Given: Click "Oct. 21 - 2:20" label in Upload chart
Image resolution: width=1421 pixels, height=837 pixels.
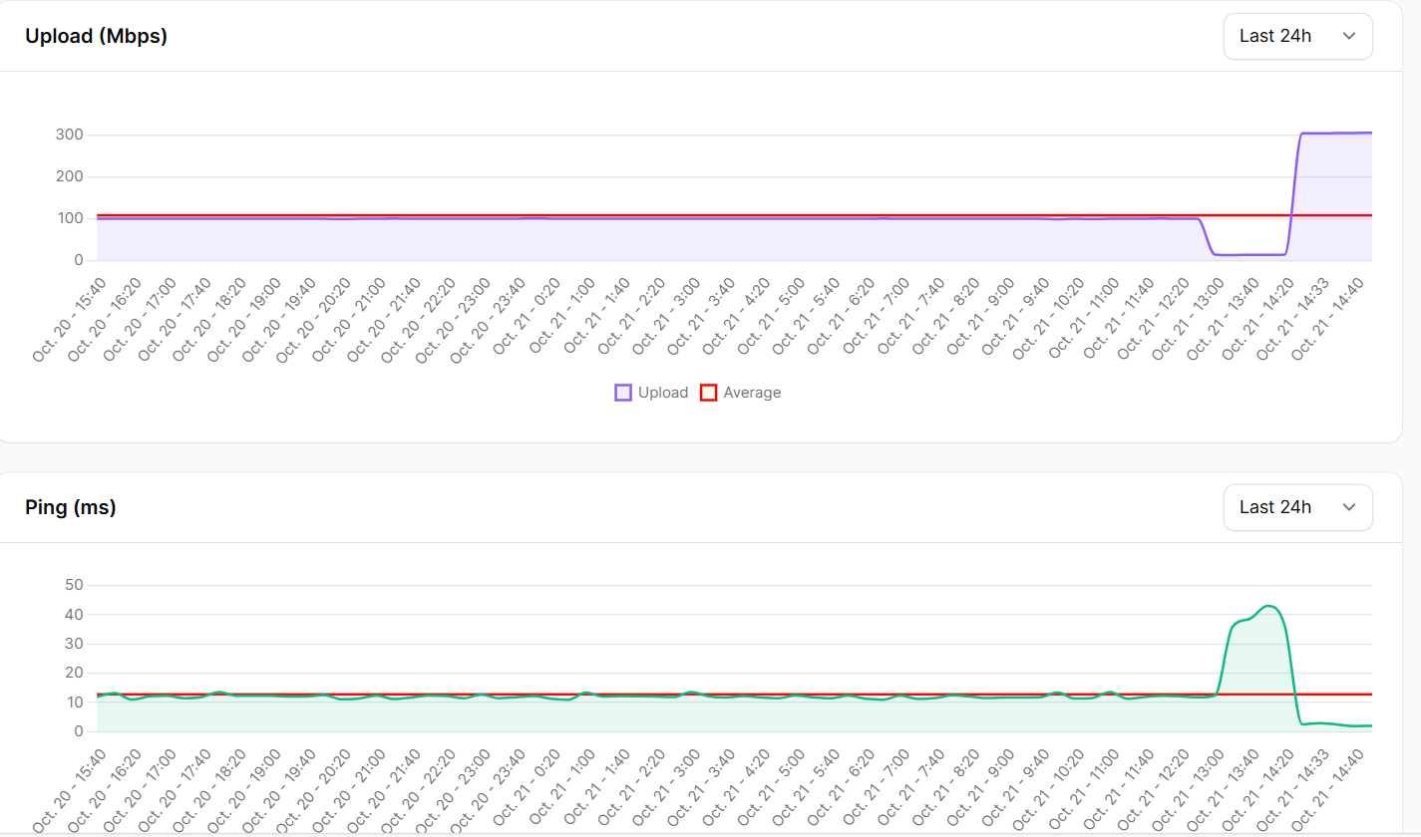Looking at the screenshot, I should pos(630,313).
